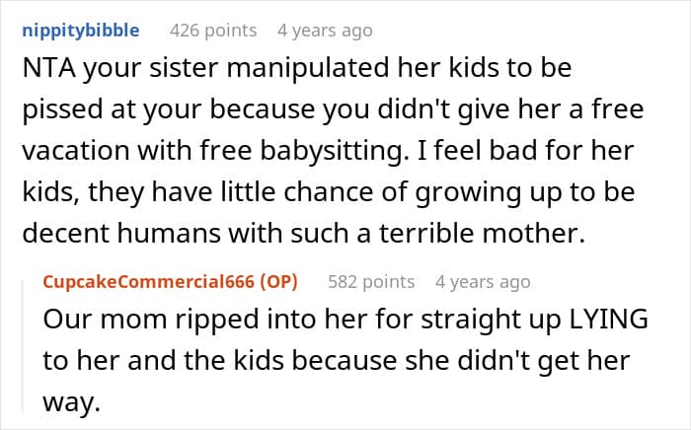
Task: Click the word manipulated in first comment
Action: coord(308,68)
